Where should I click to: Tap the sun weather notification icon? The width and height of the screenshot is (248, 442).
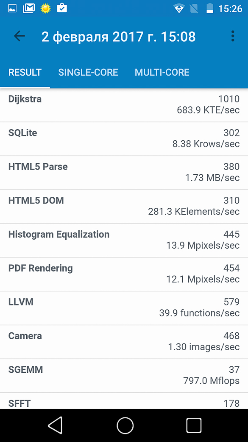[x=45, y=8]
